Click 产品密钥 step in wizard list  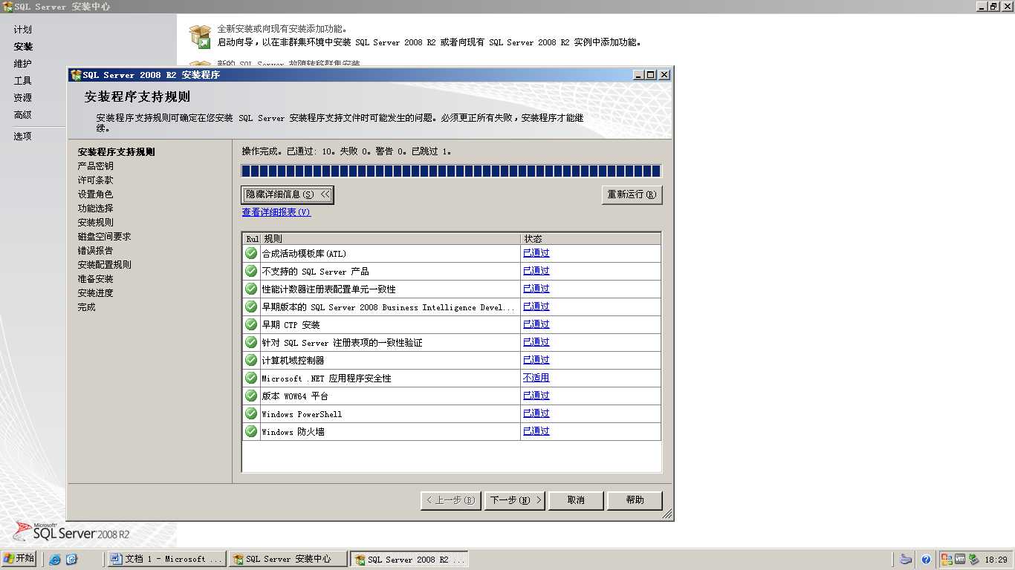point(96,166)
